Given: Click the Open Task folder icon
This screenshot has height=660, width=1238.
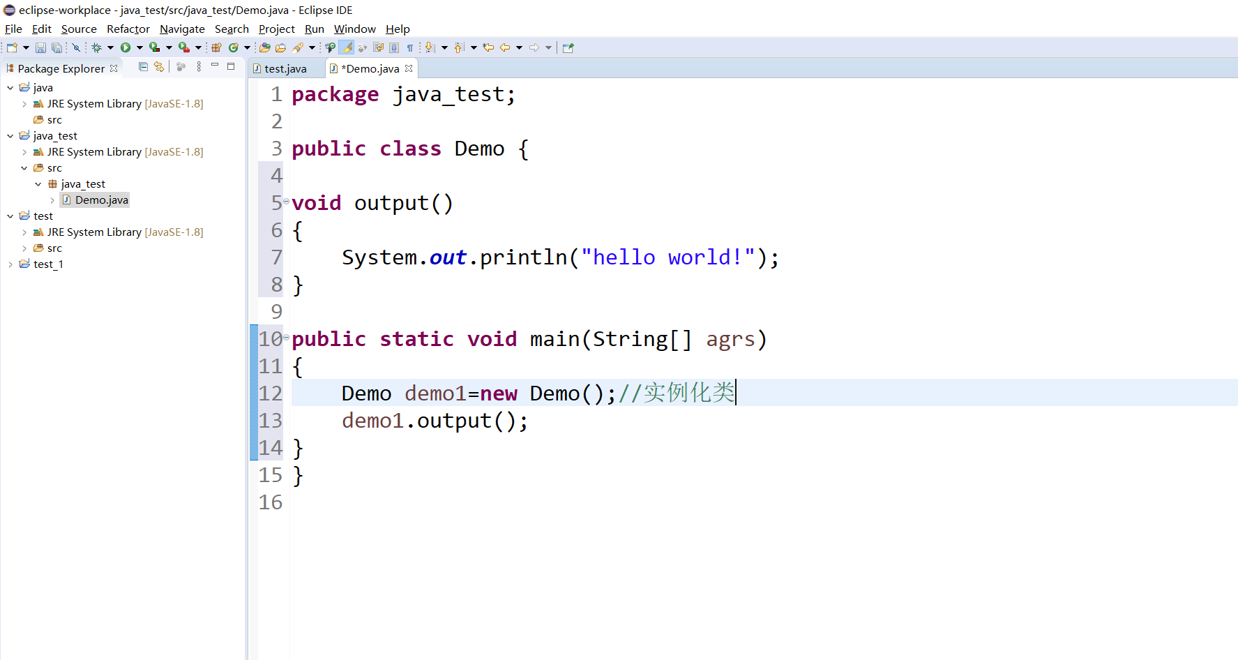Looking at the screenshot, I should coord(280,47).
